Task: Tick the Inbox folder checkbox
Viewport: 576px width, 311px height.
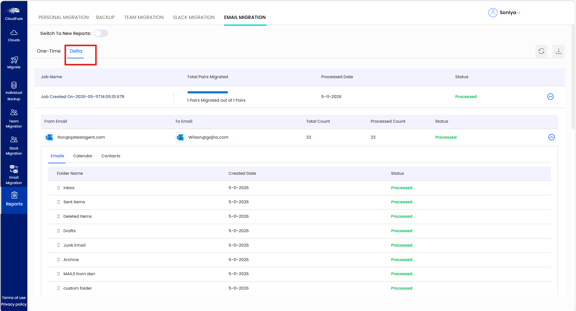Action: [59, 188]
